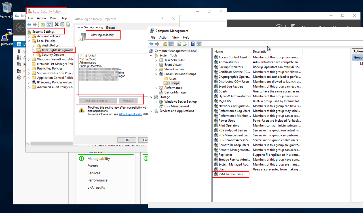This screenshot has width=363, height=213.
Task: Click blue Help icon in Computer Management toolbar
Action: (193, 44)
